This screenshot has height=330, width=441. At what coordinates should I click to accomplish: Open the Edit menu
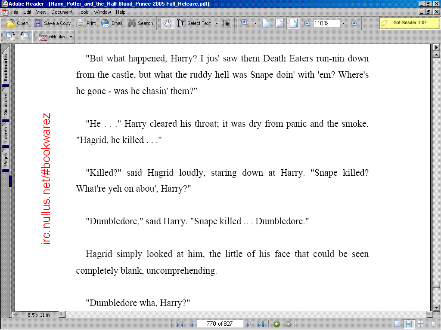[27, 12]
